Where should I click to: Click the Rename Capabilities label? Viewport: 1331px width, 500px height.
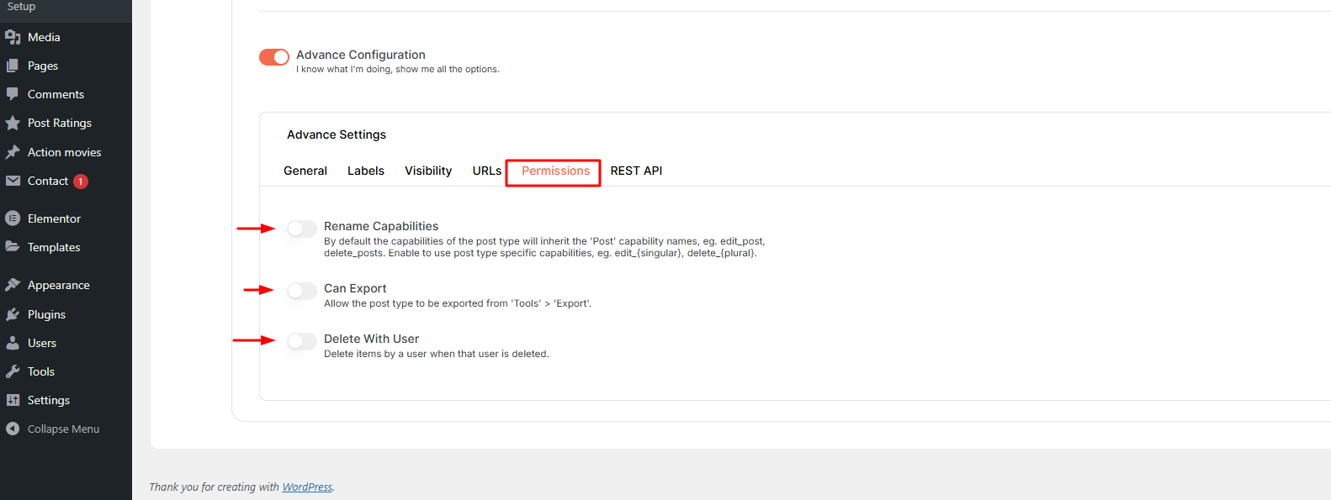click(381, 226)
